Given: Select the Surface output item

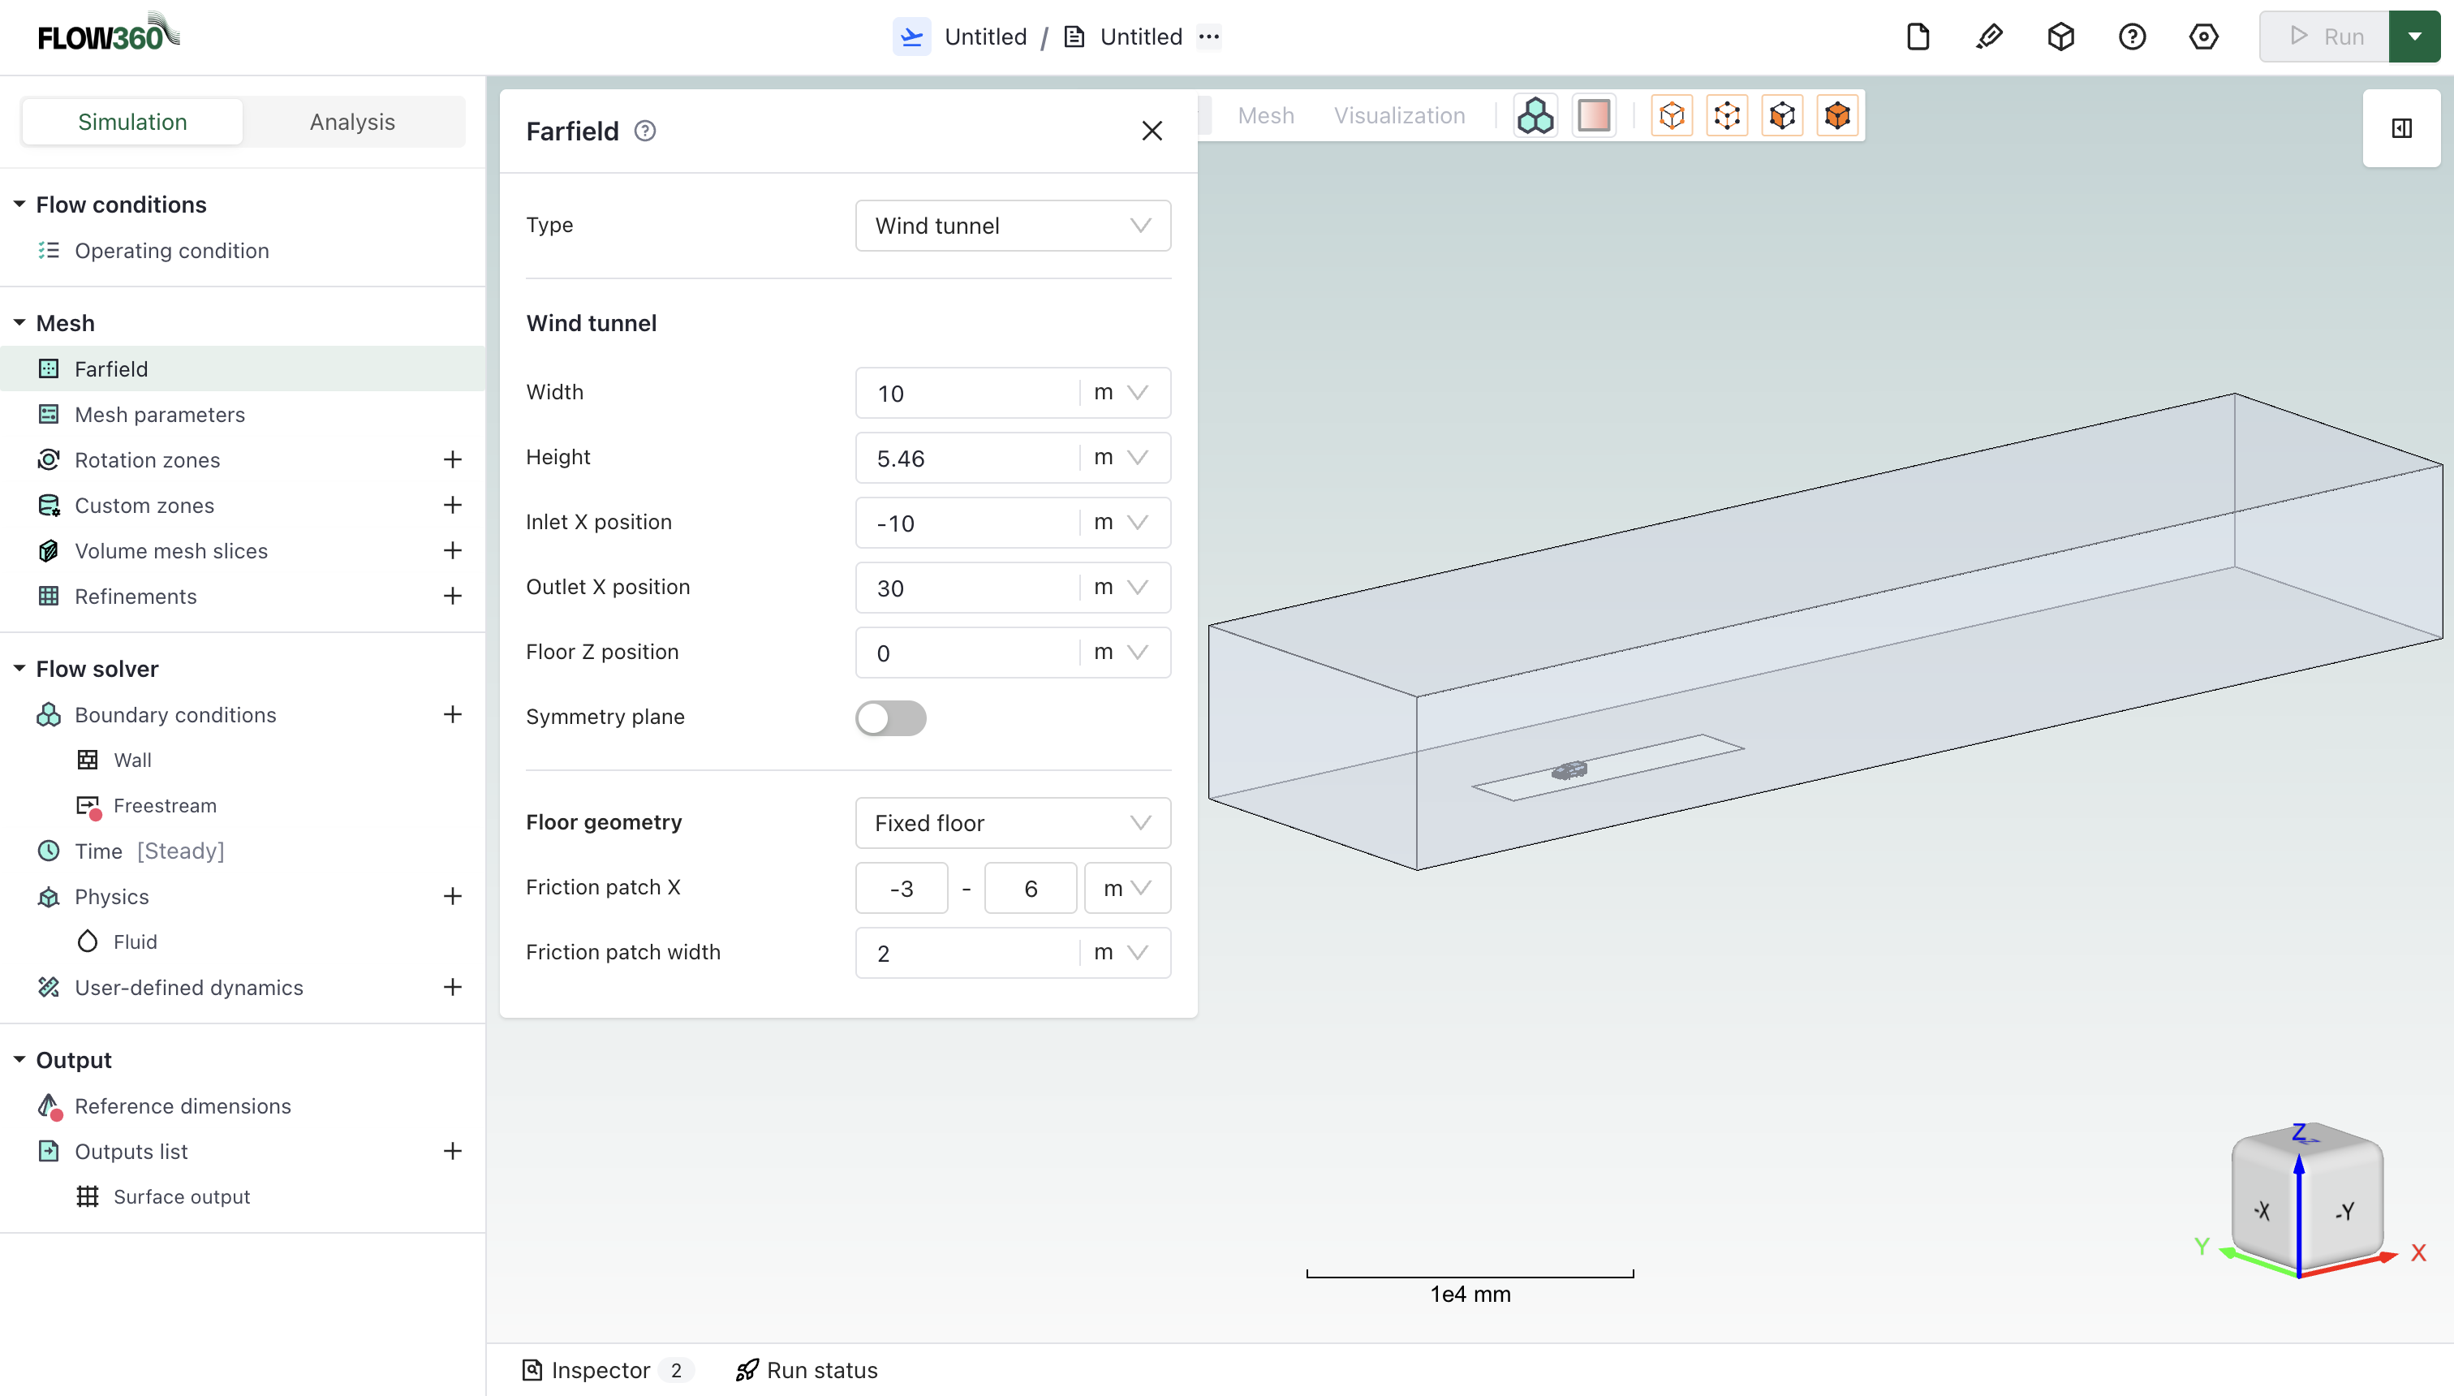Looking at the screenshot, I should 181,1196.
